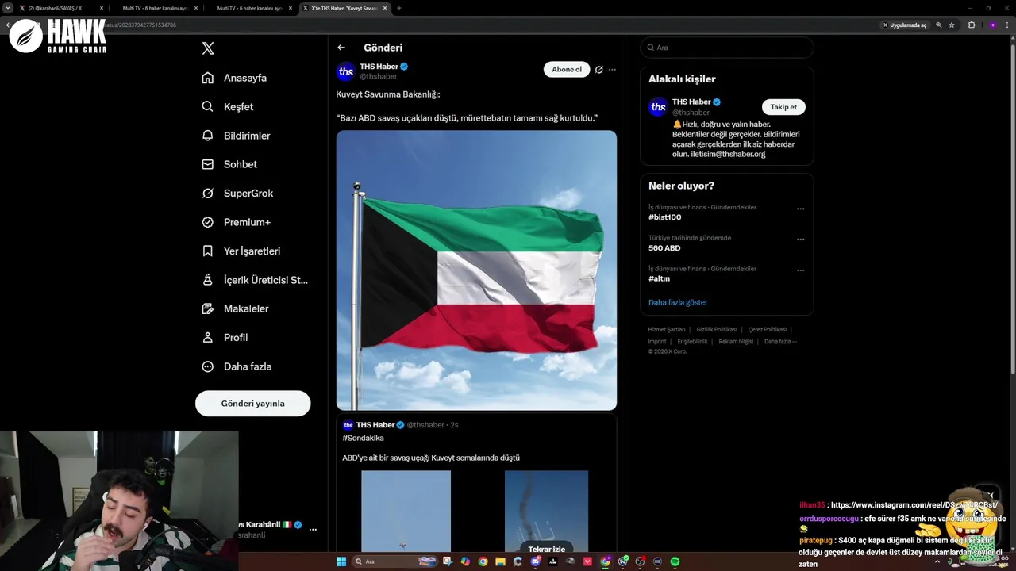This screenshot has height=571, width=1016.
Task: Open the Kuwait flag image
Action: click(476, 270)
